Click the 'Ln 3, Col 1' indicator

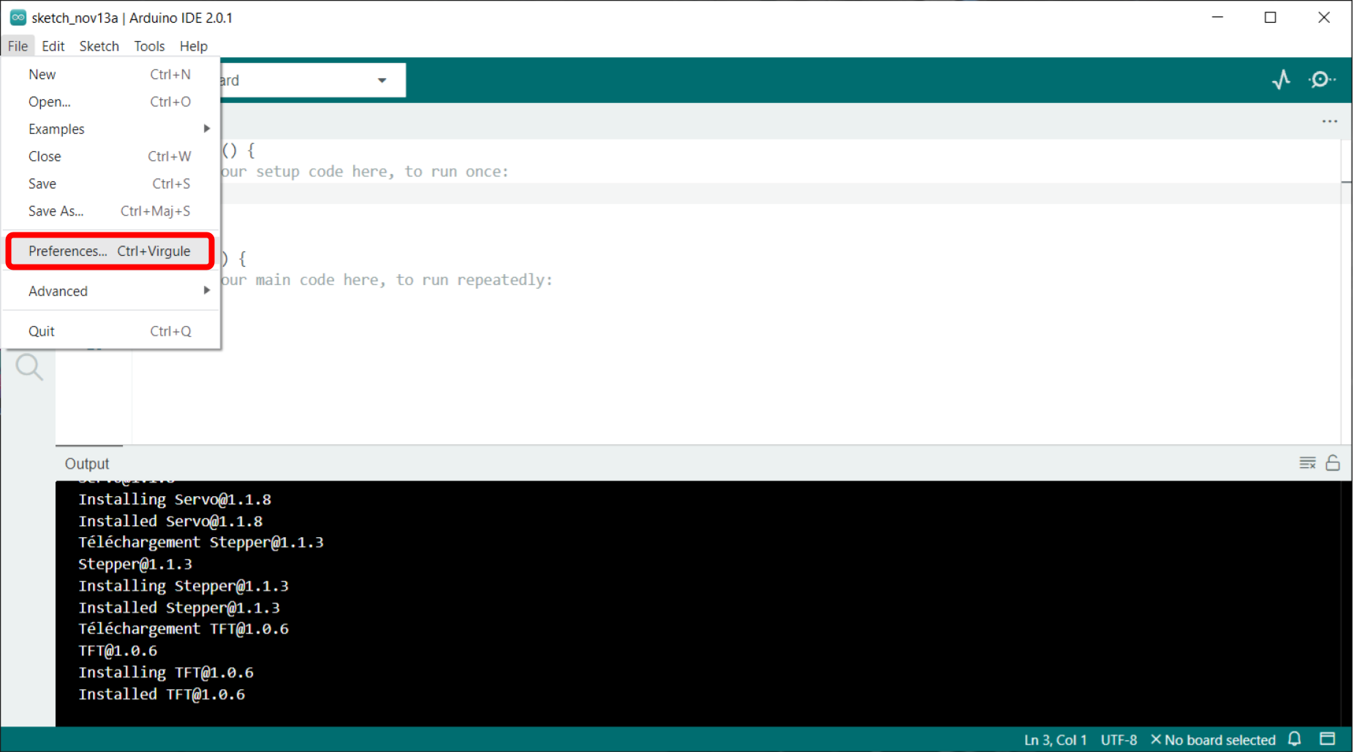pyautogui.click(x=1055, y=740)
